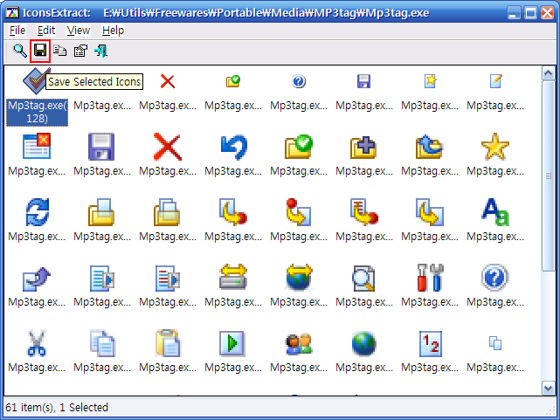Open the Help menu
The width and height of the screenshot is (560, 420).
coord(113,31)
